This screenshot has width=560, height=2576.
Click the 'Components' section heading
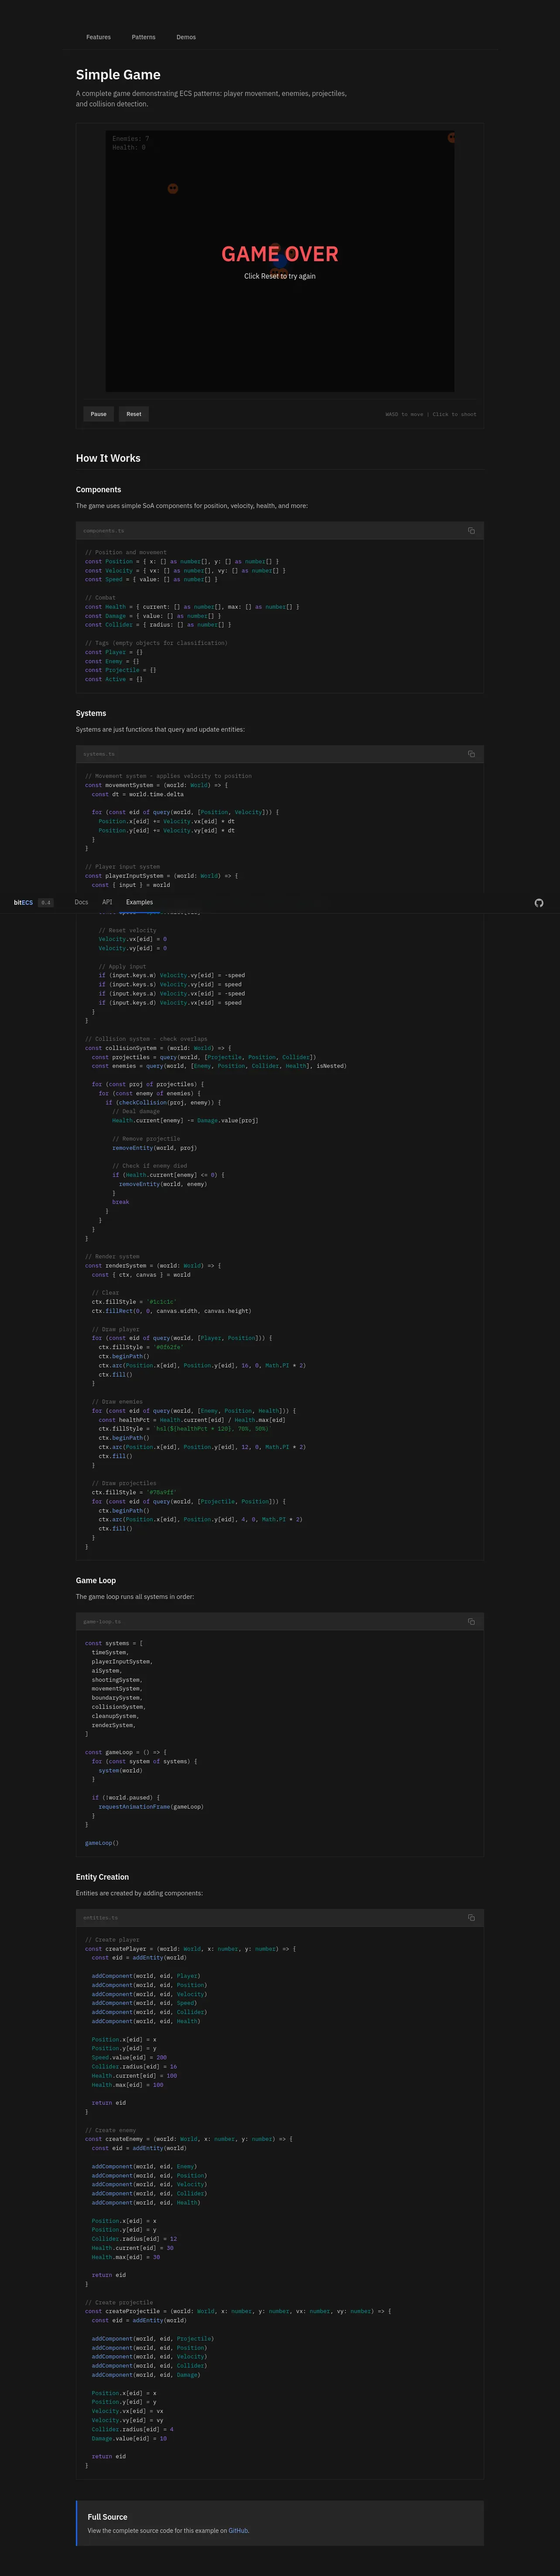[98, 490]
